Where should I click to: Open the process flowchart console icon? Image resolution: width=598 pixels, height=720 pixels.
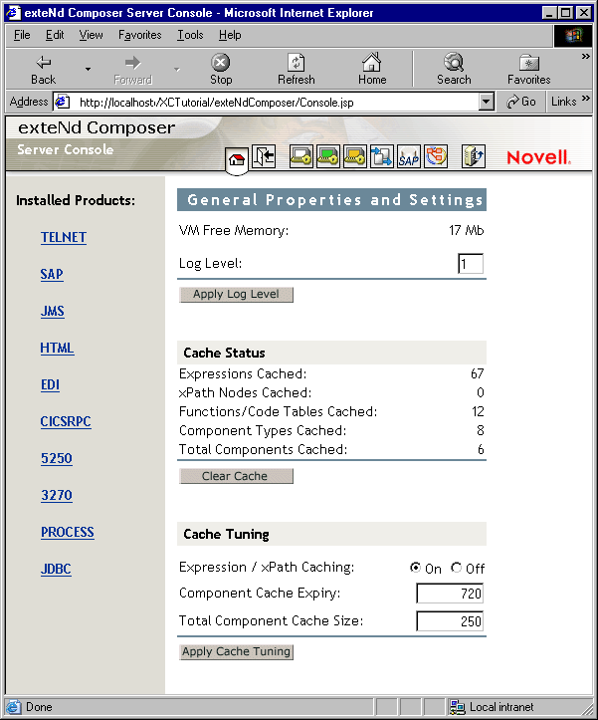(x=436, y=156)
